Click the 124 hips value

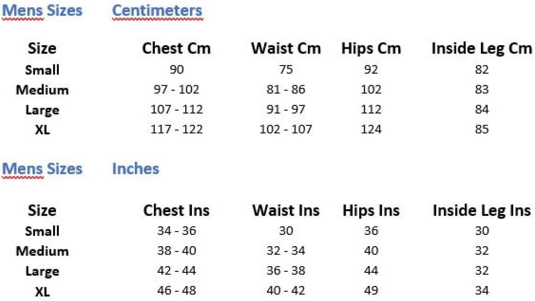click(371, 129)
